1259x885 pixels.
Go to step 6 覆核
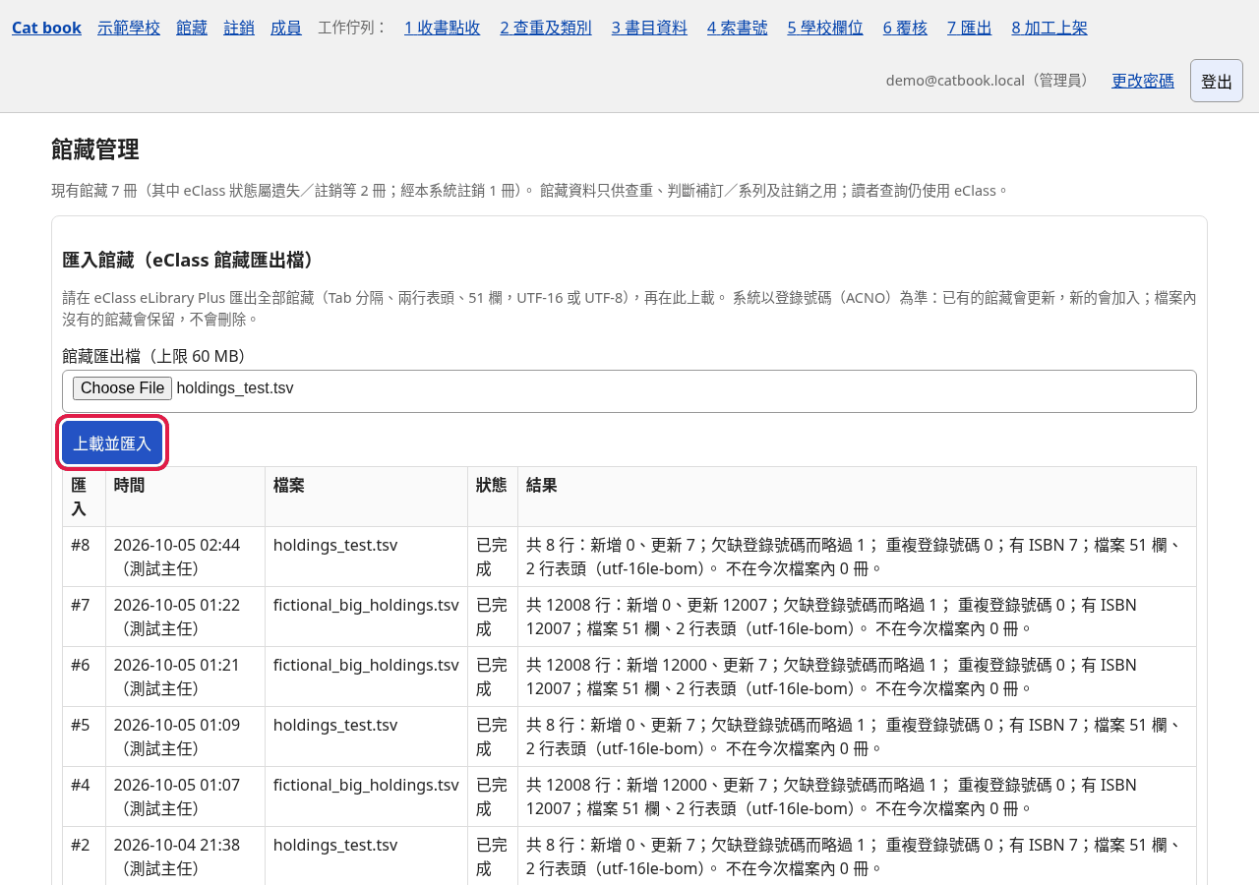click(x=905, y=28)
